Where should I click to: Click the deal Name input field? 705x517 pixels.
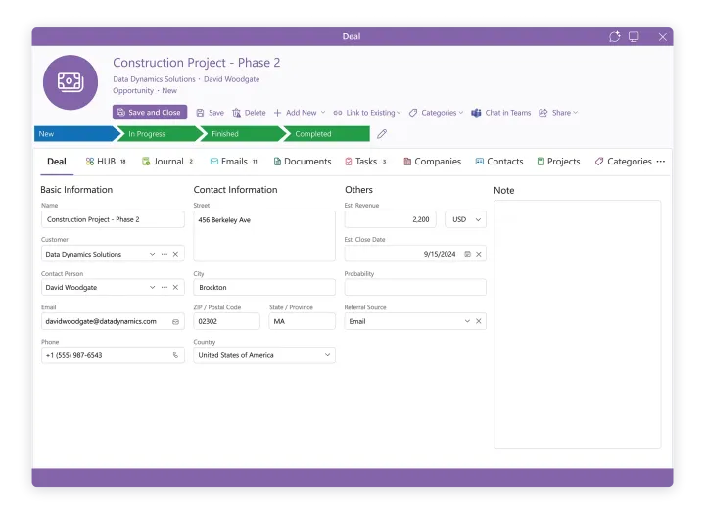tap(113, 219)
